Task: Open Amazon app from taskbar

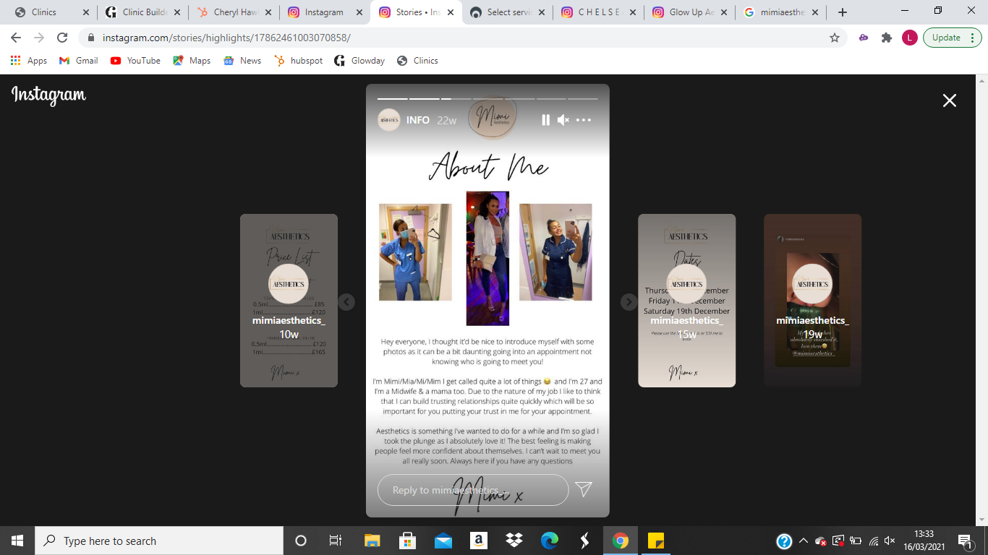Action: (478, 541)
